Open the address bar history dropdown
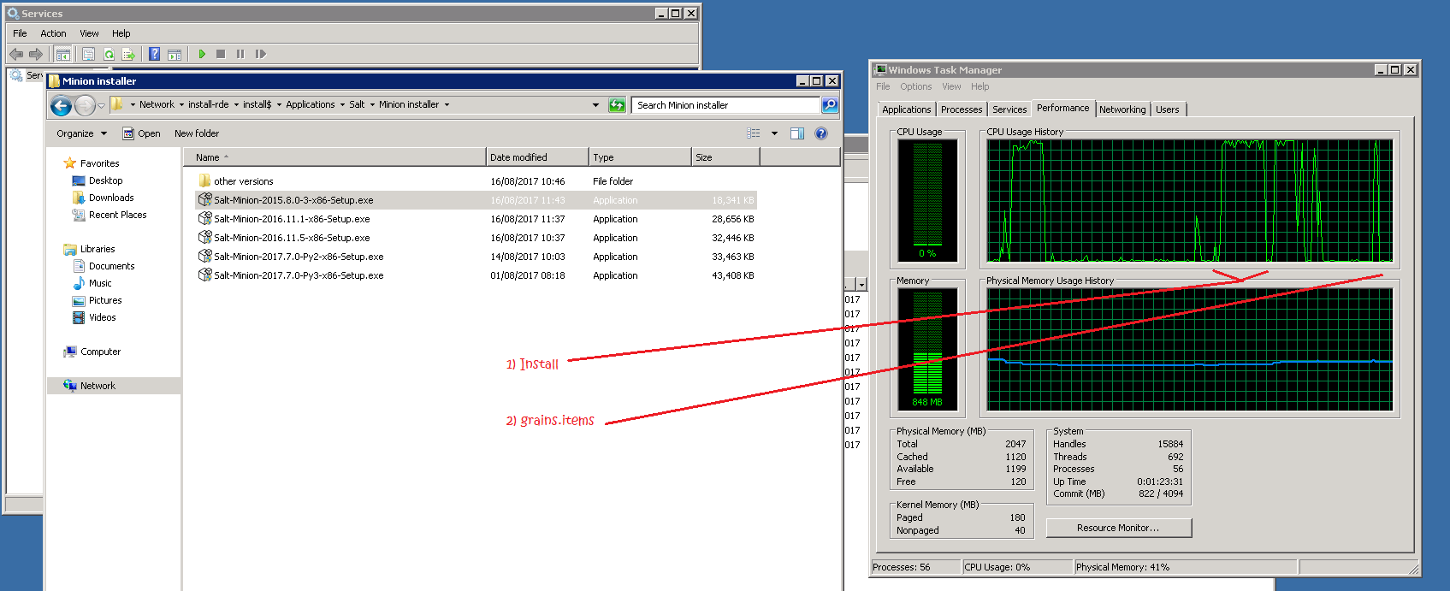The width and height of the screenshot is (1450, 591). [596, 105]
